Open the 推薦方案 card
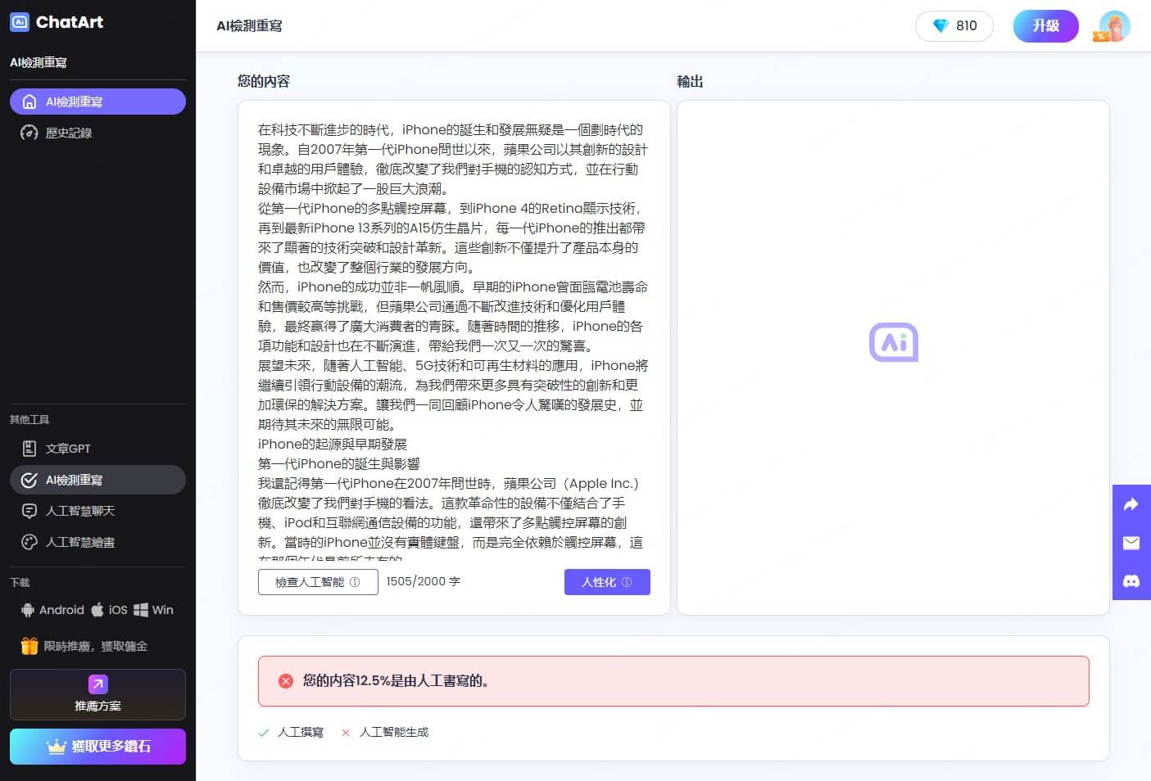Viewport: 1151px width, 781px height. (97, 694)
